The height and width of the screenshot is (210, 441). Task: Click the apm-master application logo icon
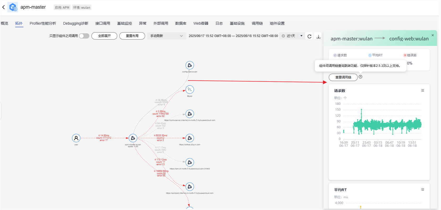point(13,7)
